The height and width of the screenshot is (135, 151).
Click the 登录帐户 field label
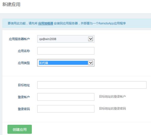coord(24,97)
